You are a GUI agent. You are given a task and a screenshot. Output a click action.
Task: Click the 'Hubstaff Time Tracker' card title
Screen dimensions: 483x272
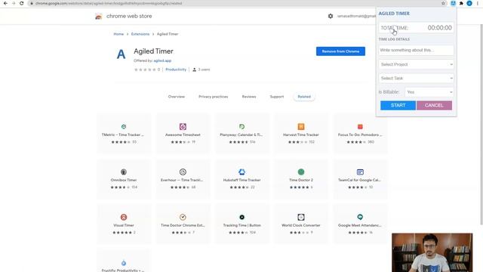241,180
